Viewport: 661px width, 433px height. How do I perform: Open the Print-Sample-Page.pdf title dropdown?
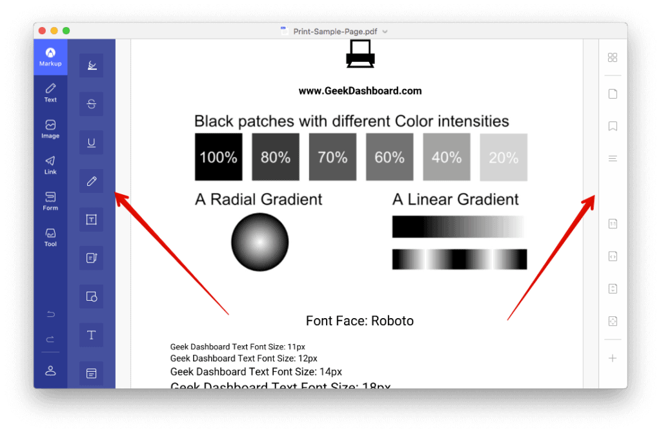pos(383,31)
